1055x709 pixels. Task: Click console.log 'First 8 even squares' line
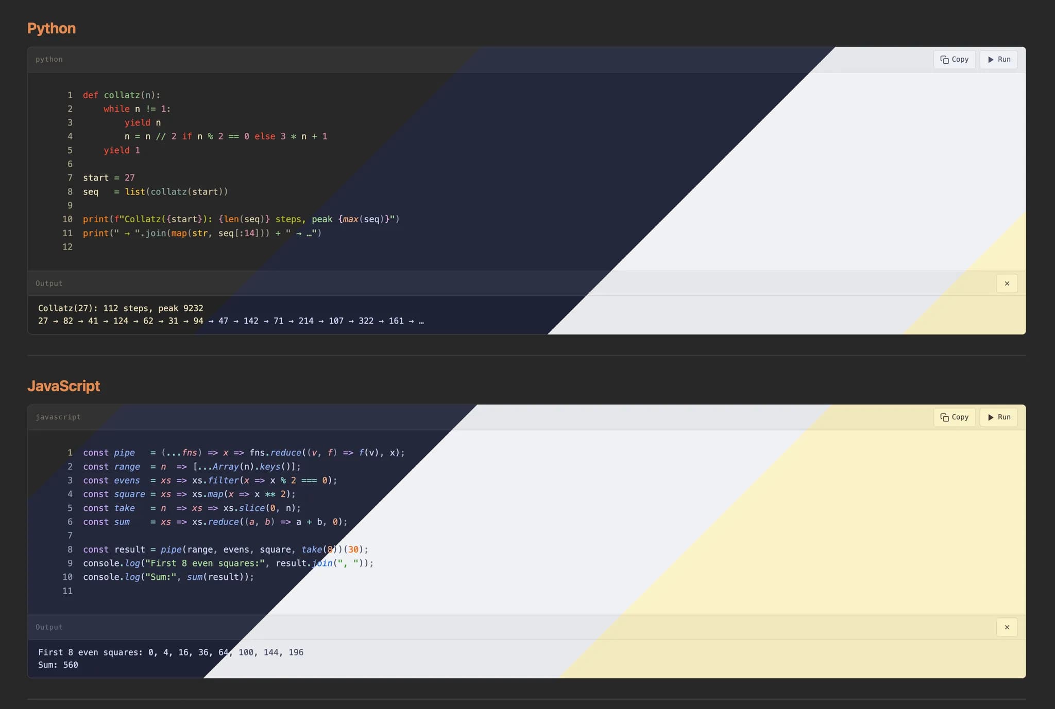click(228, 563)
